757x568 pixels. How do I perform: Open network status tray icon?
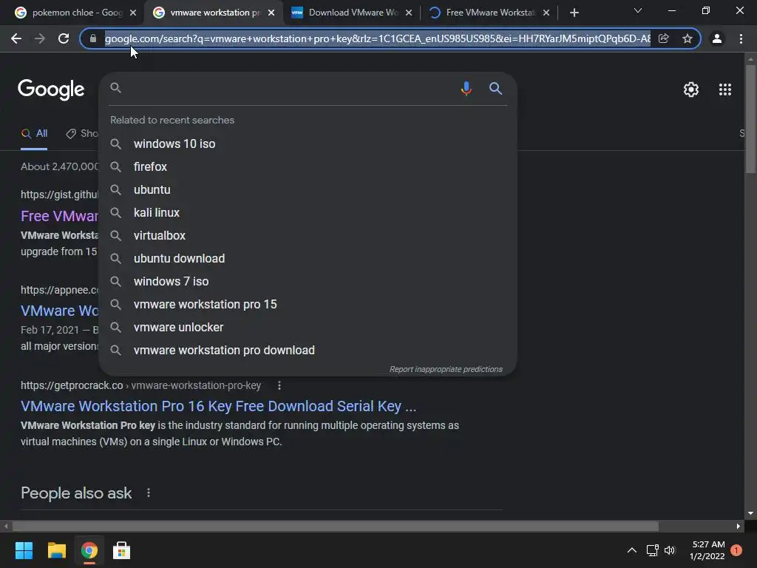click(652, 550)
